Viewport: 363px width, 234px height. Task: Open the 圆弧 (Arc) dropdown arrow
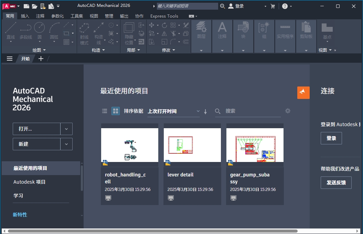(54, 42)
